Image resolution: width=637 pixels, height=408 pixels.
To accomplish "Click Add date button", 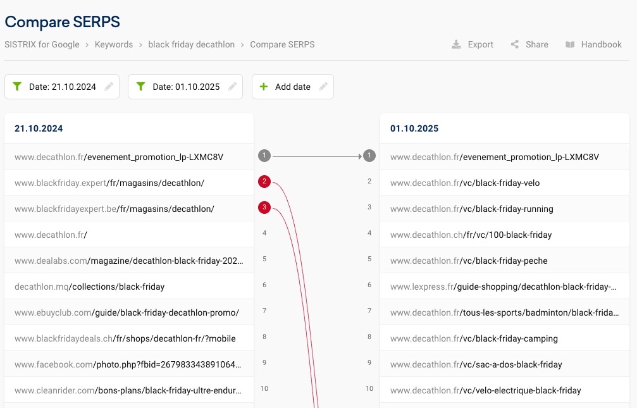I will 293,87.
